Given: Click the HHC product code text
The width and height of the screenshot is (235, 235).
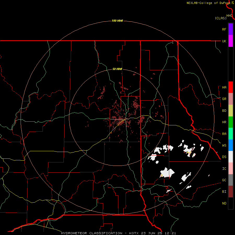Looking at the screenshot, I should click(x=229, y=16).
